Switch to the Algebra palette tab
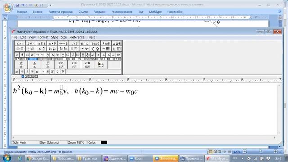This screenshot has height=162, width=288. pyautogui.click(x=21, y=59)
